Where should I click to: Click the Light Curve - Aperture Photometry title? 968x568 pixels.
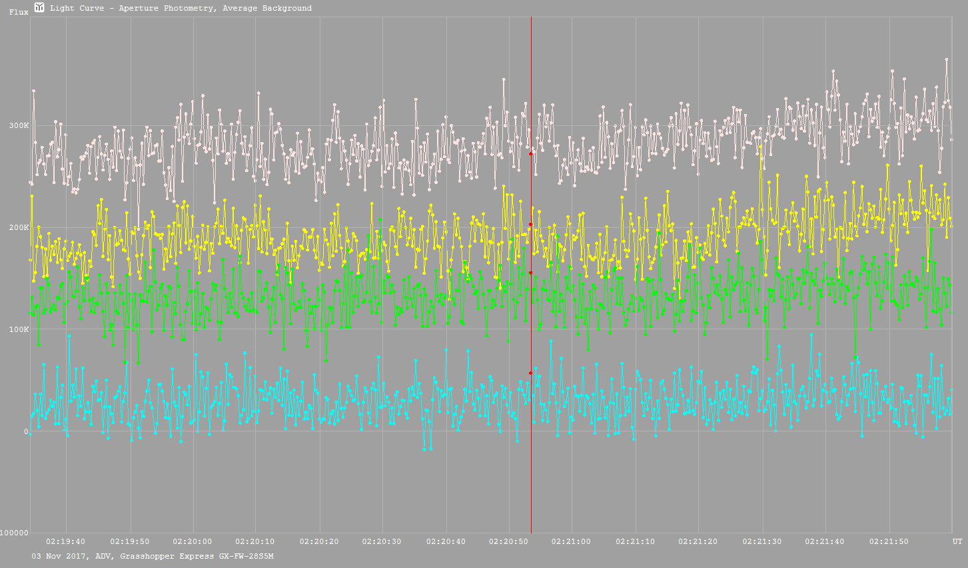click(x=181, y=8)
